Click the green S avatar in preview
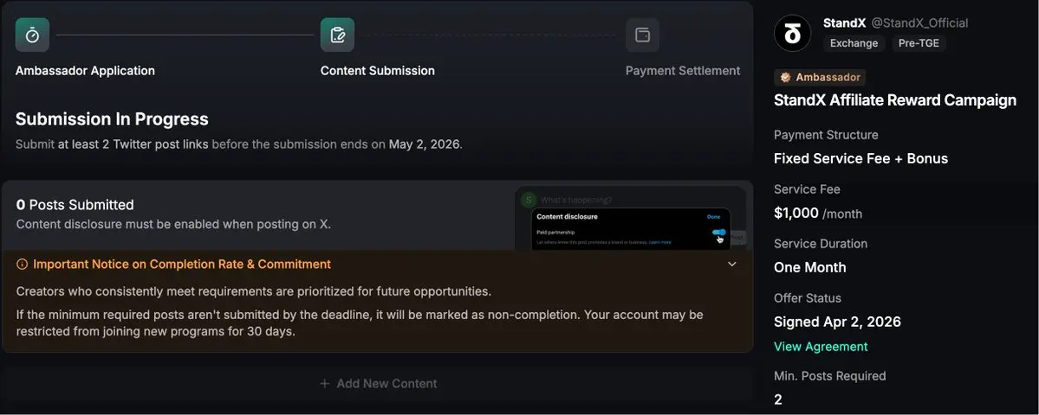This screenshot has width=1039, height=415. (x=528, y=200)
